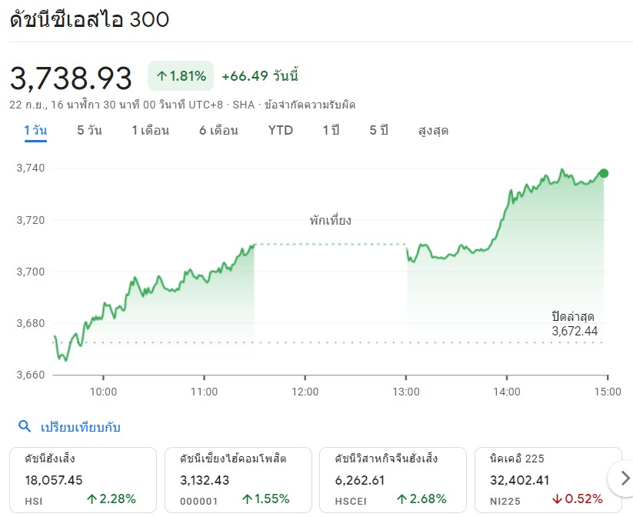Screen dimensions: 633x517
Task: Select the สูงสุด maximum range tab
Action: [433, 130]
